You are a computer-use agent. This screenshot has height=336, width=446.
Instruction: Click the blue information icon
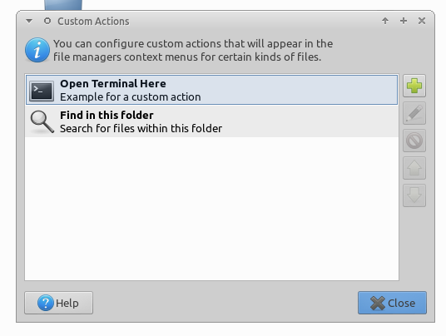(37, 50)
